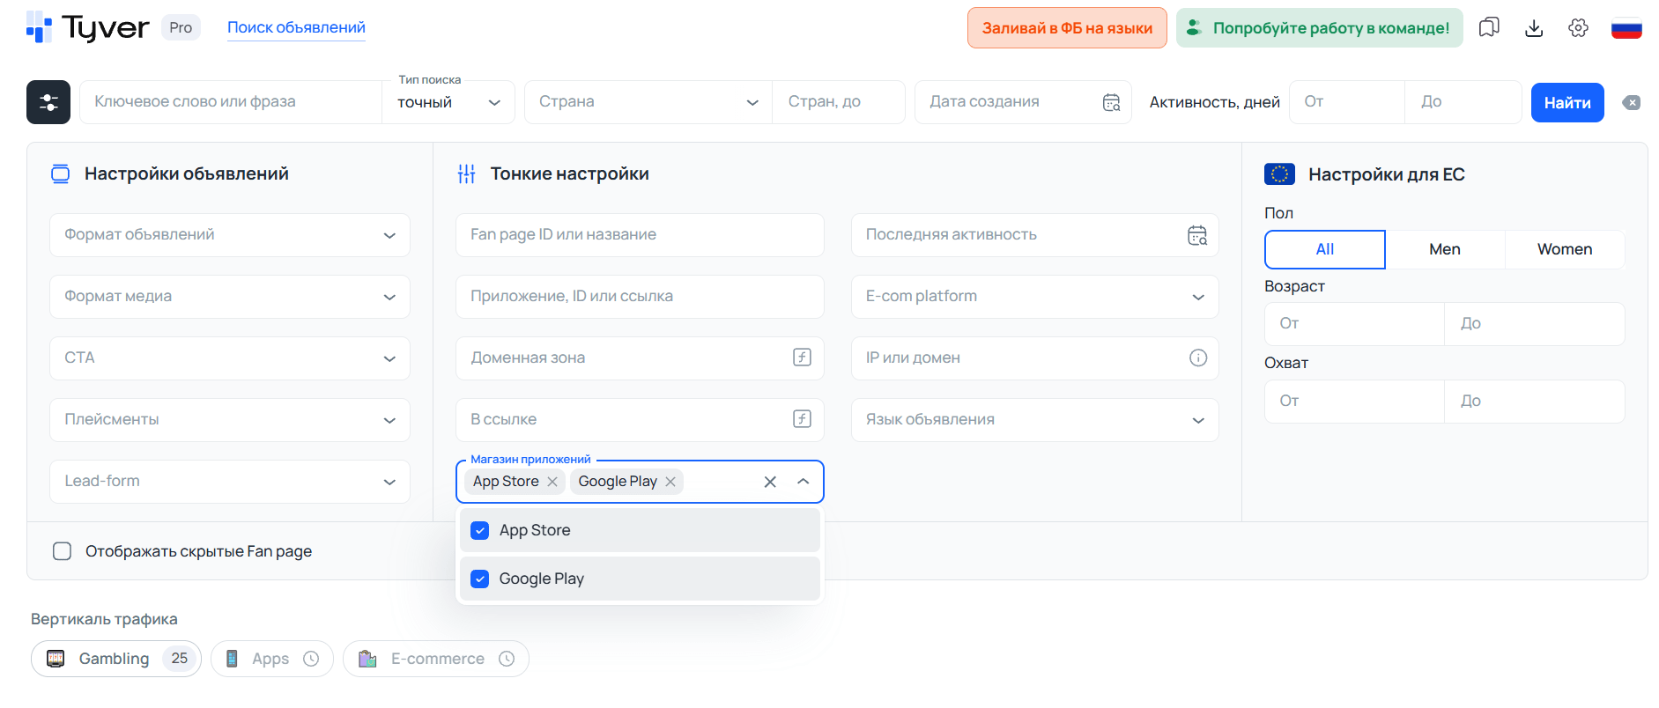Click the EU flag icon
The image size is (1659, 708).
coord(1279,174)
